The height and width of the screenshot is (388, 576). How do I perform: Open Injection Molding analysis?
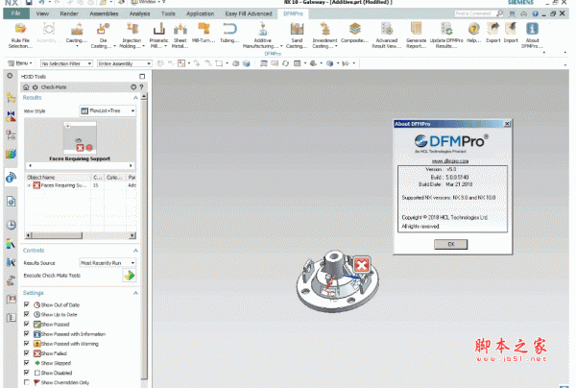[132, 36]
